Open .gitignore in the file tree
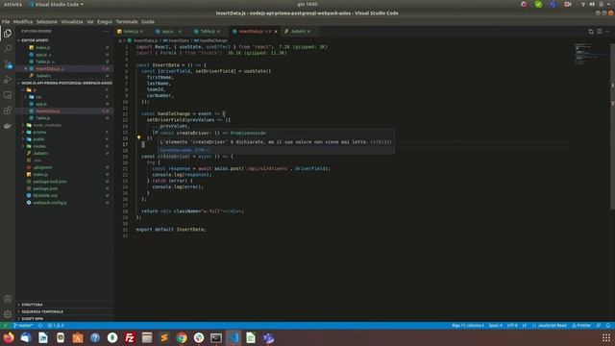This screenshot has height=346, width=615. click(42, 167)
